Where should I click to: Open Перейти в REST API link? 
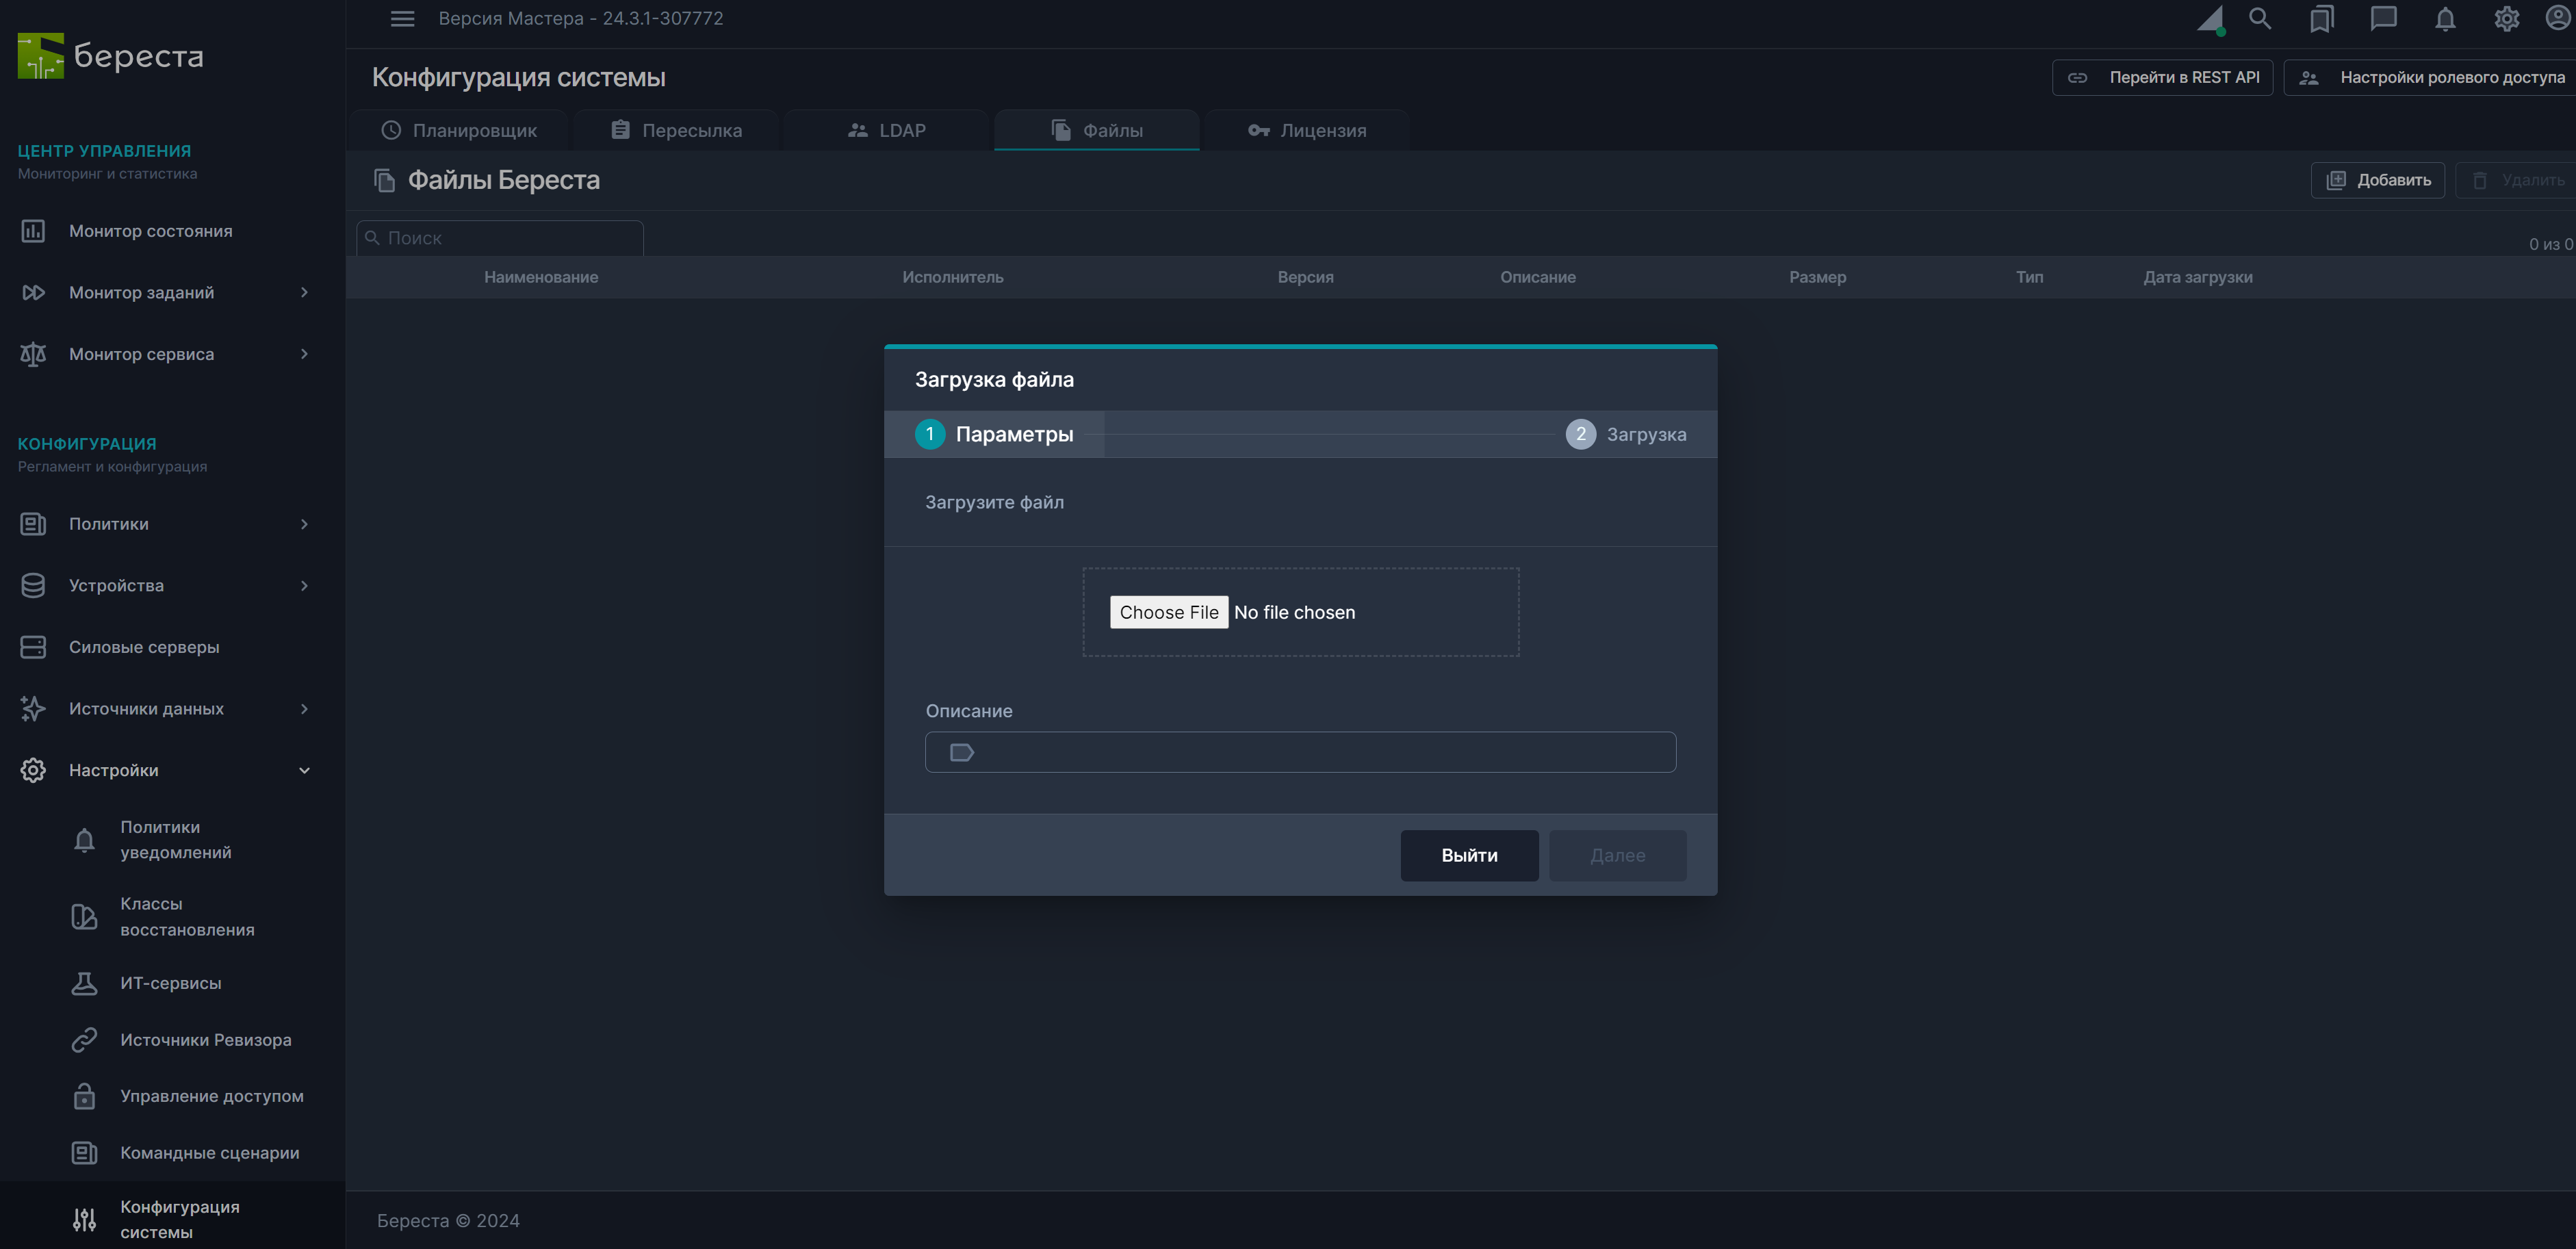(x=2162, y=77)
